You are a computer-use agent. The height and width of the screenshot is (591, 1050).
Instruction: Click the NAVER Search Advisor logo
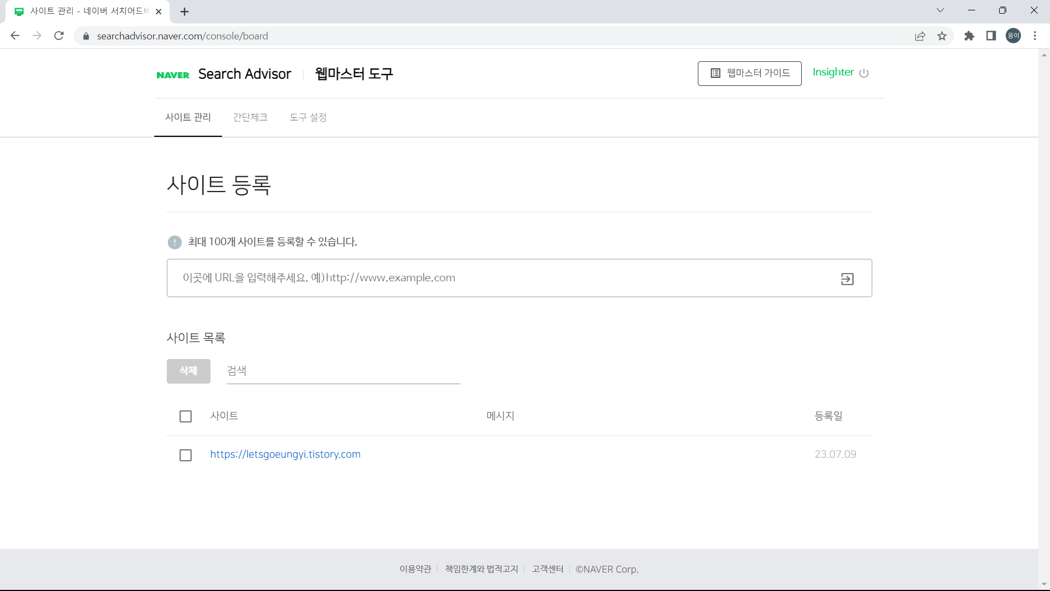tap(224, 74)
